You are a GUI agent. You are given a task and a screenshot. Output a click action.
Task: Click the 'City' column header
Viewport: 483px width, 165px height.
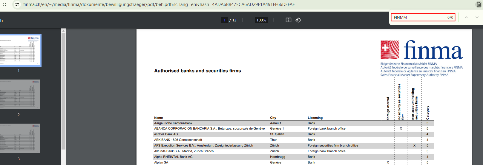click(273, 118)
